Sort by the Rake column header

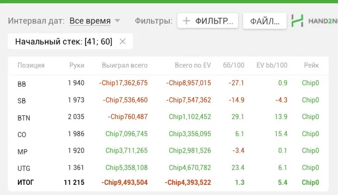(311, 66)
